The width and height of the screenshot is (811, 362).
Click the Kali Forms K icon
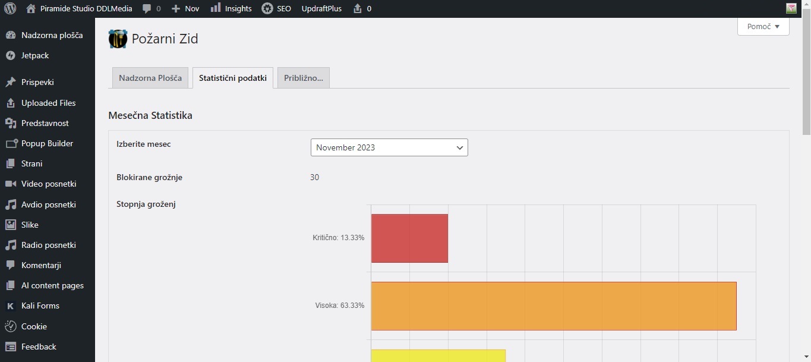pos(10,306)
